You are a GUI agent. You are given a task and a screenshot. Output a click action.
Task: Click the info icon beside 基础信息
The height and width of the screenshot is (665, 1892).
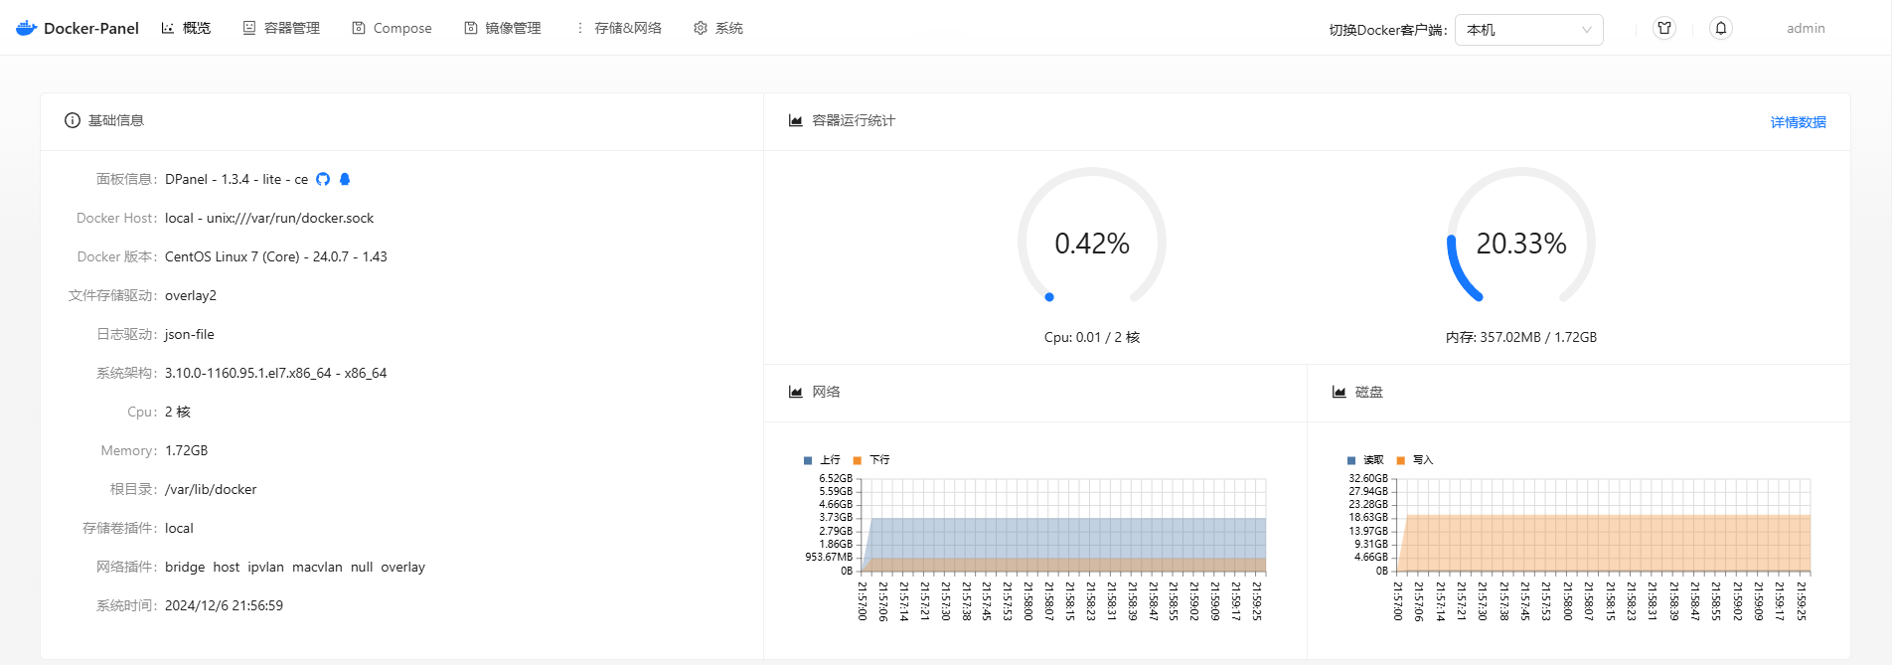tap(73, 120)
